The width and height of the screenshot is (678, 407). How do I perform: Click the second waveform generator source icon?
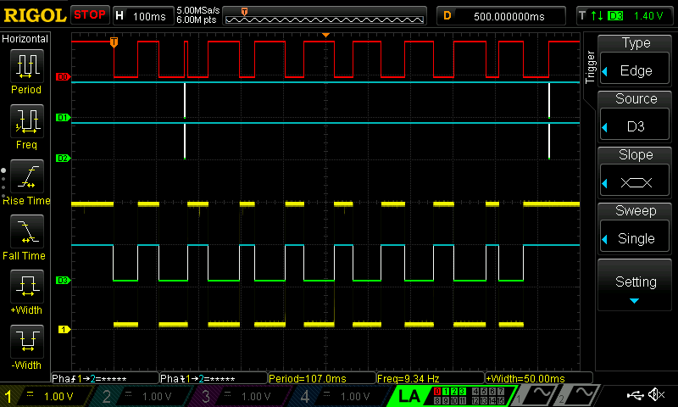(x=579, y=395)
